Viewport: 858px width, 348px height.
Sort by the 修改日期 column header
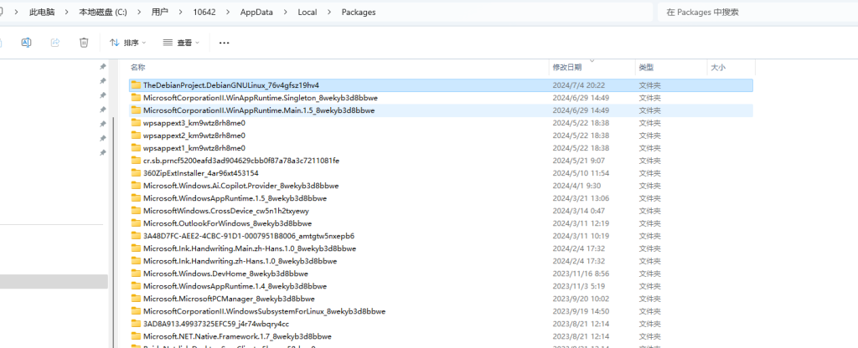point(566,67)
